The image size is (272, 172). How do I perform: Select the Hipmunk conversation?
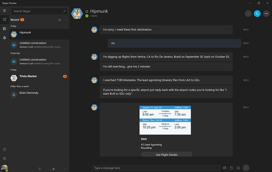[x=39, y=34]
